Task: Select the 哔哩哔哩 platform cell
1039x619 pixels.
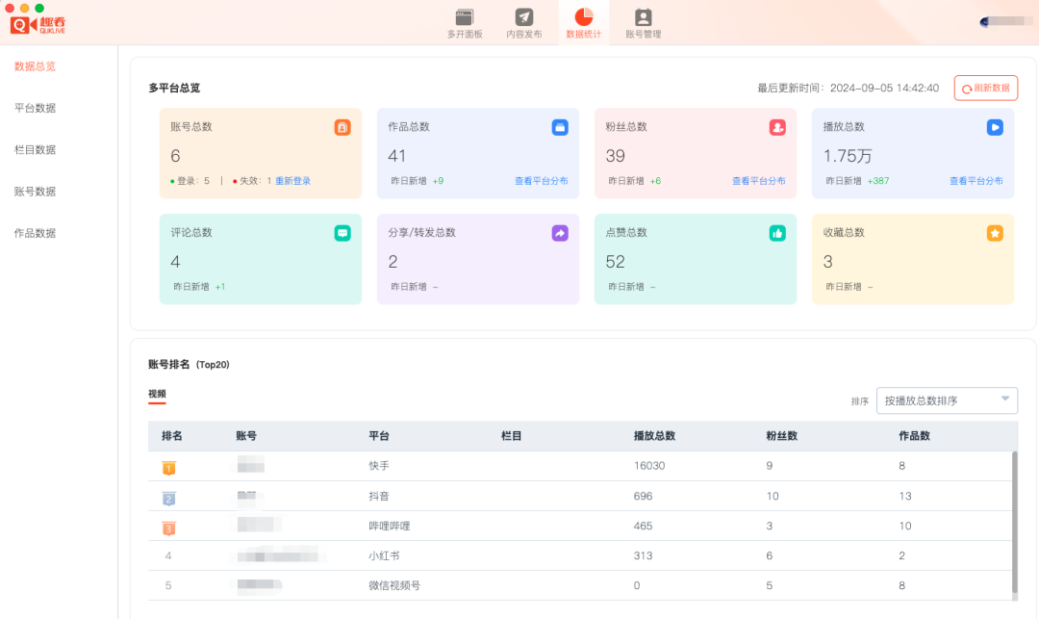Action: pyautogui.click(x=390, y=526)
